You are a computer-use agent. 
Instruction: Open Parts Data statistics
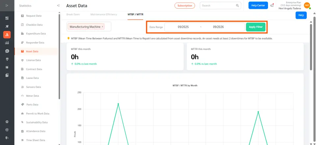tap(32, 105)
